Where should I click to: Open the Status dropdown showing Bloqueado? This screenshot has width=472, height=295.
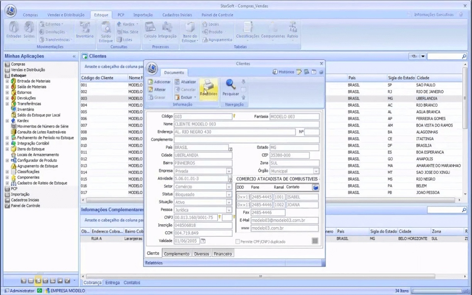[229, 194]
